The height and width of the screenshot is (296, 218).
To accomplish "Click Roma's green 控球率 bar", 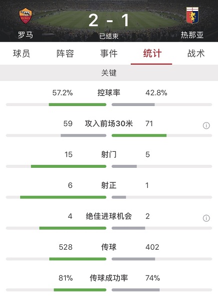I will click(x=78, y=105).
